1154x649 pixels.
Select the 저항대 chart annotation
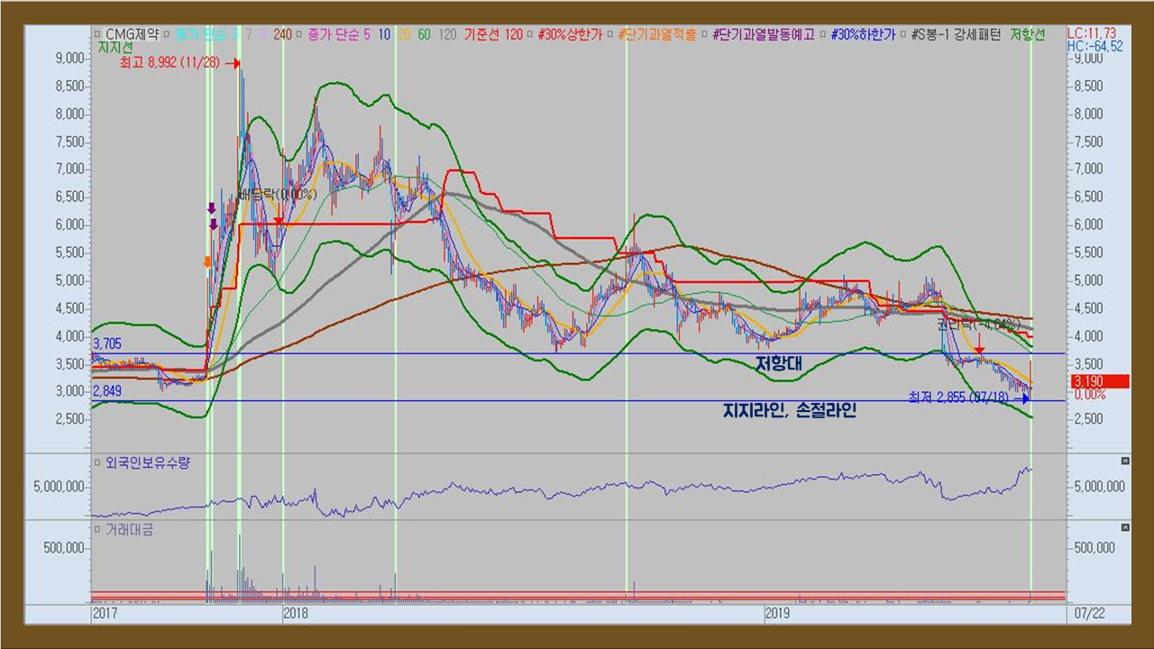pyautogui.click(x=779, y=363)
